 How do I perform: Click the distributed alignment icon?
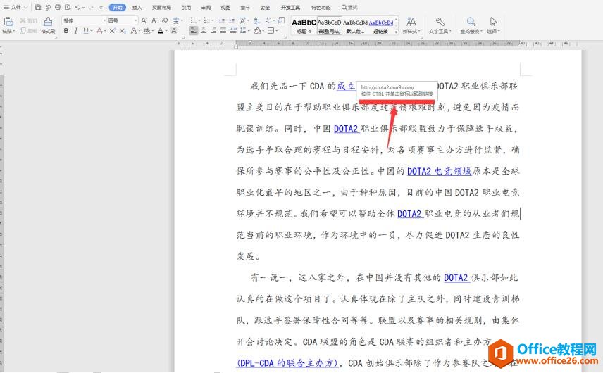click(232, 31)
